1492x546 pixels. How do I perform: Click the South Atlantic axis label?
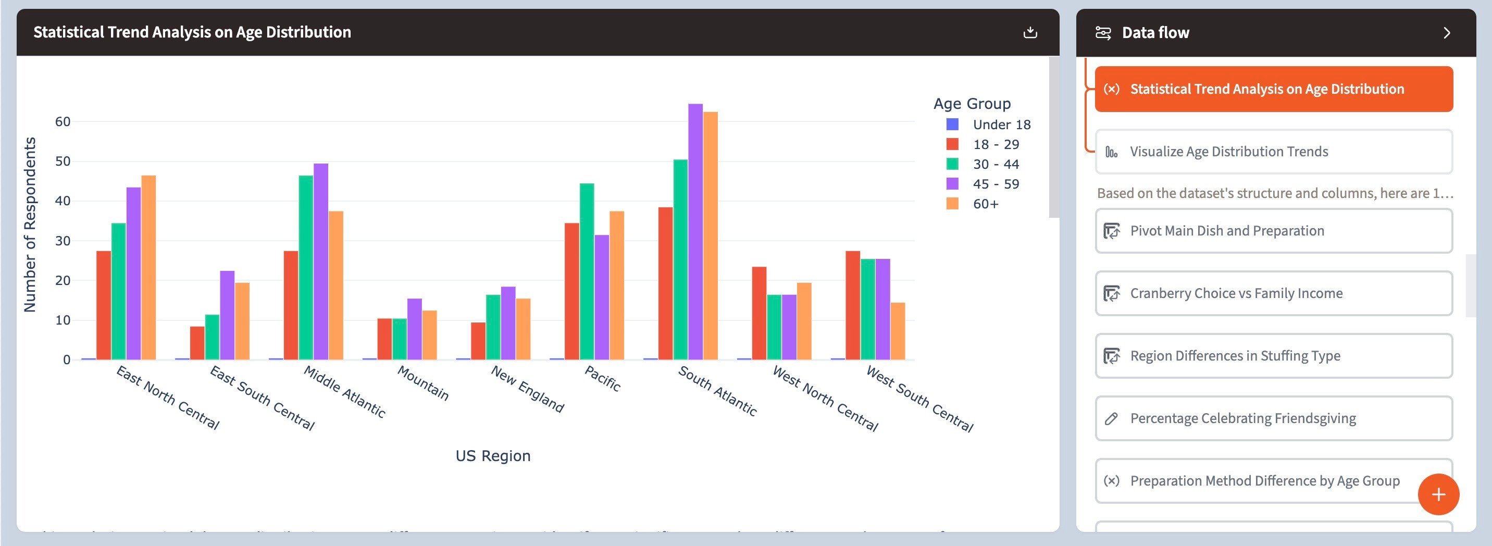coord(718,391)
